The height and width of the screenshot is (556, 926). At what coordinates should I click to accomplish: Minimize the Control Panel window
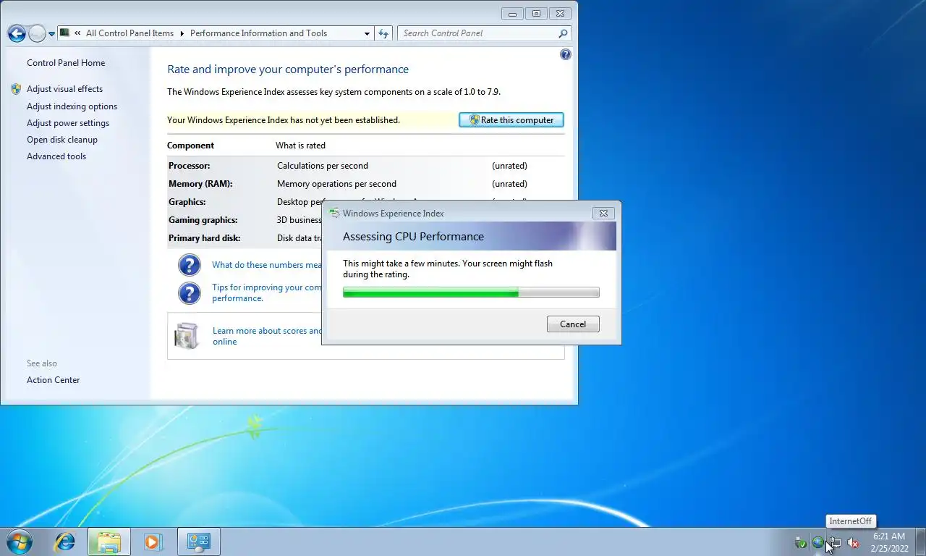point(512,13)
